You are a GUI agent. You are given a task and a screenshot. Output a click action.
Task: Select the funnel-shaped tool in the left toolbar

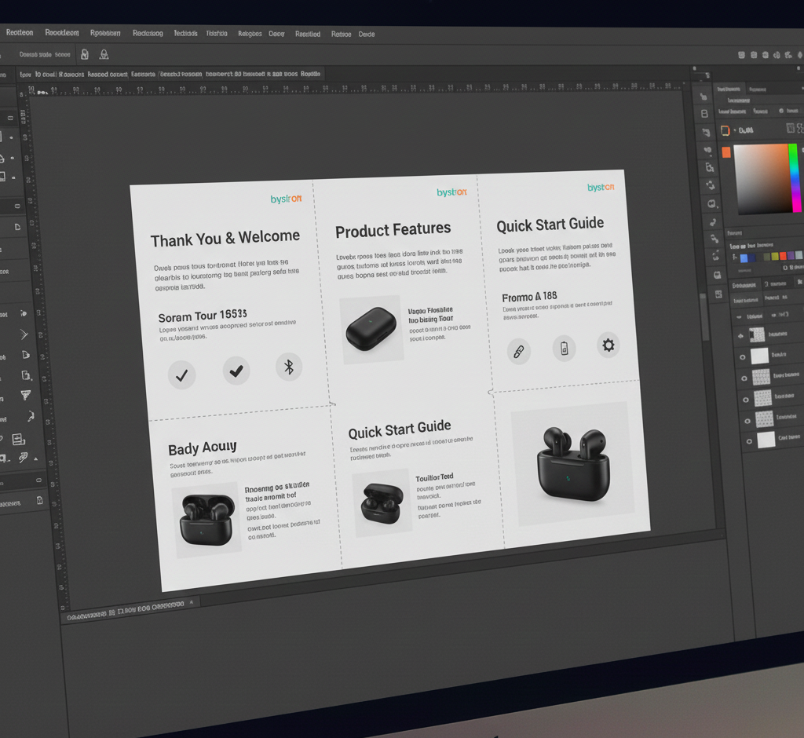coord(26,395)
